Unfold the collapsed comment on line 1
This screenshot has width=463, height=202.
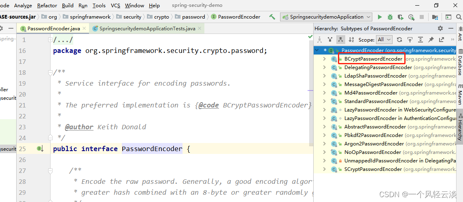(50, 40)
